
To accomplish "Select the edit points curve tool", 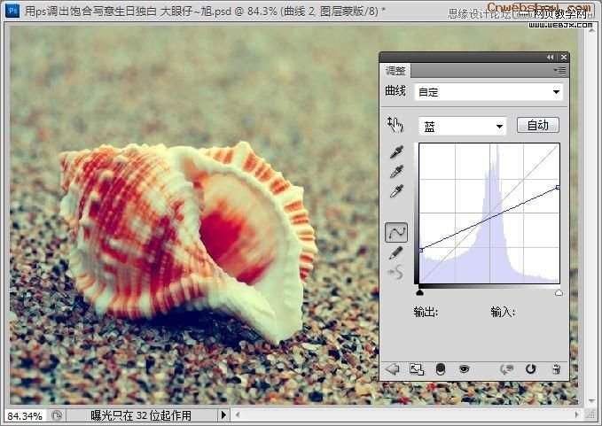I will point(396,232).
